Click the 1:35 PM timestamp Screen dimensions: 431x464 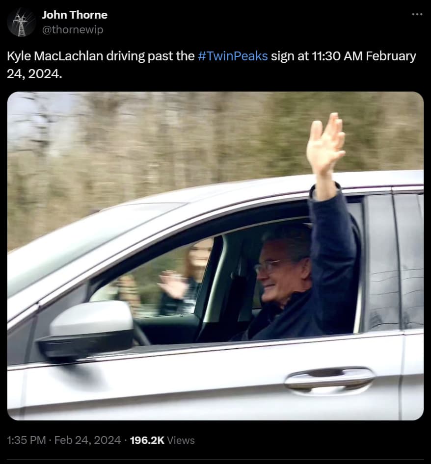26,440
